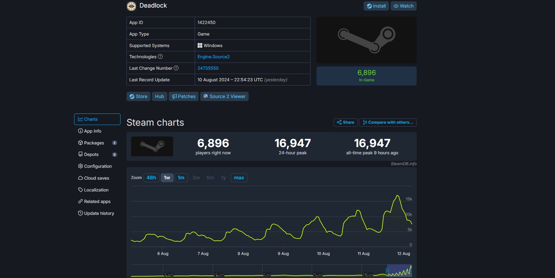Viewport: 555px width, 278px height.
Task: Launch Source 2 Viewer link
Action: coord(224,96)
